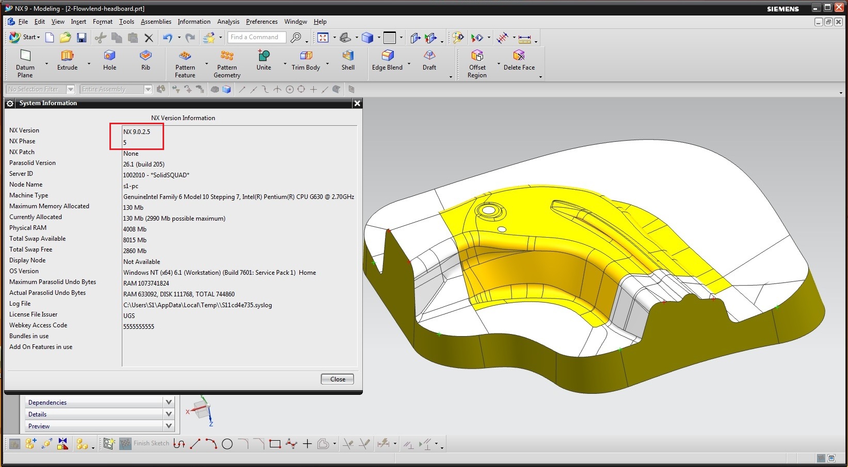This screenshot has height=467, width=848.
Task: Save the part with the floppy icon
Action: (x=82, y=38)
